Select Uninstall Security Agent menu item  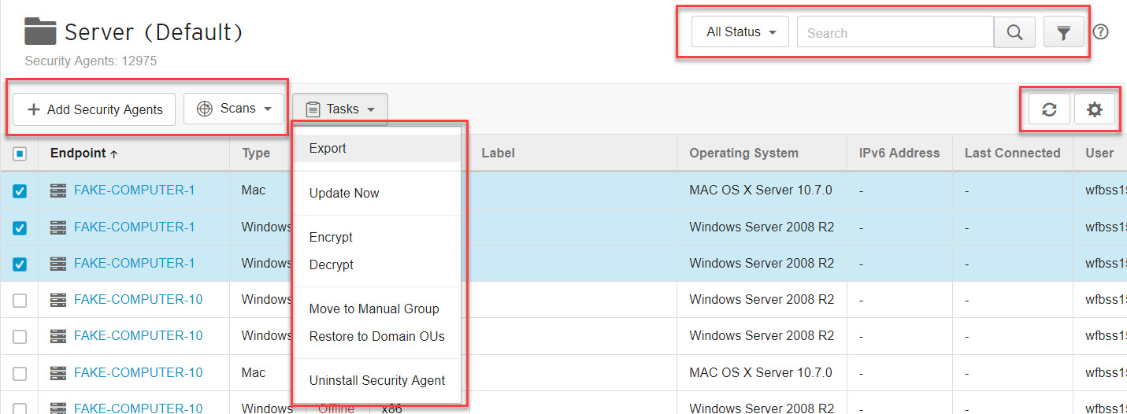click(377, 381)
